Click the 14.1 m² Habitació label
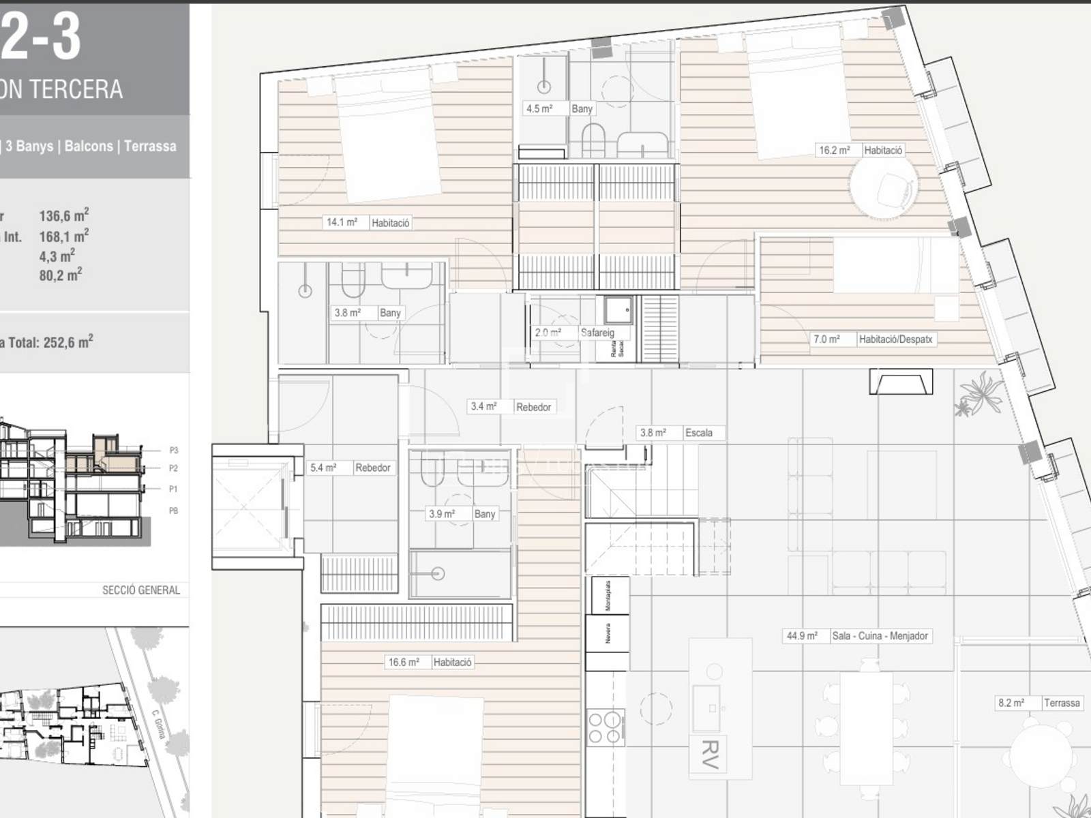1091x818 pixels. click(x=368, y=223)
